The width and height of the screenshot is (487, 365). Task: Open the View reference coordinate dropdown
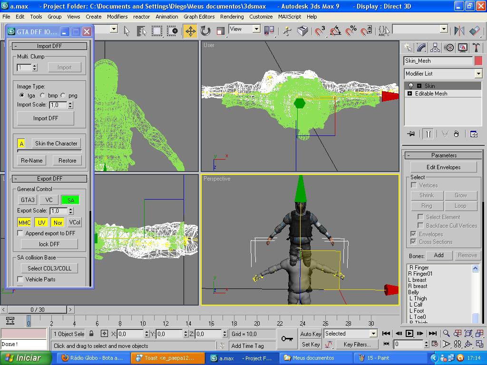pos(256,29)
